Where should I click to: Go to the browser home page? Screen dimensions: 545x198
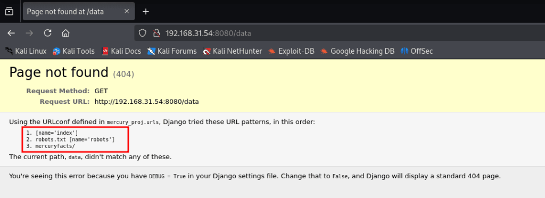click(x=65, y=34)
